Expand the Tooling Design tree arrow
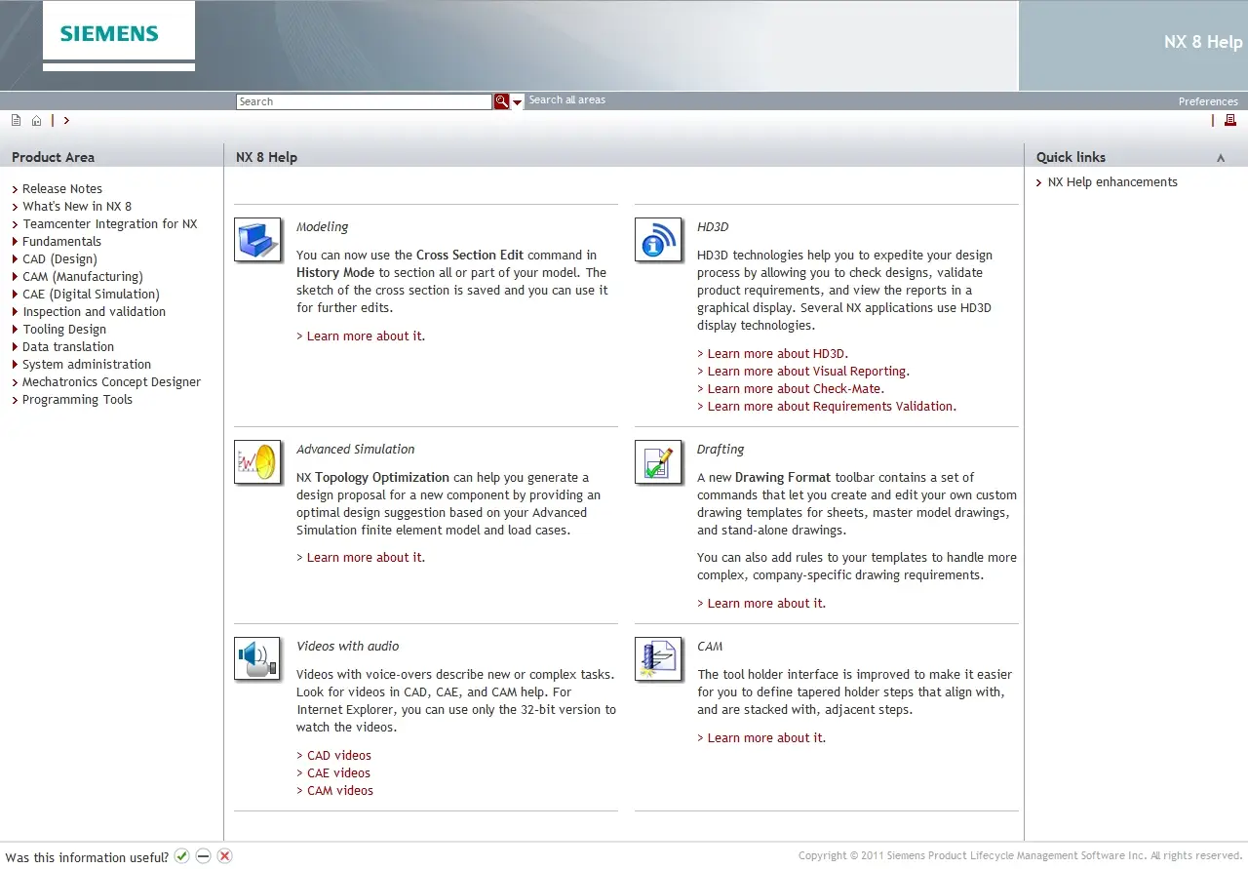The image size is (1248, 869). (x=15, y=330)
